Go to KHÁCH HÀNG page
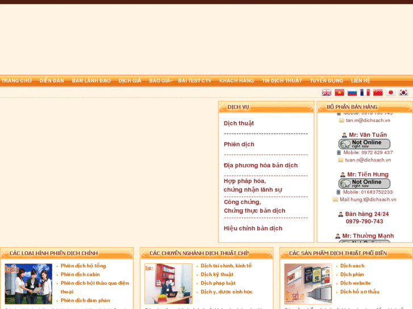 click(236, 81)
